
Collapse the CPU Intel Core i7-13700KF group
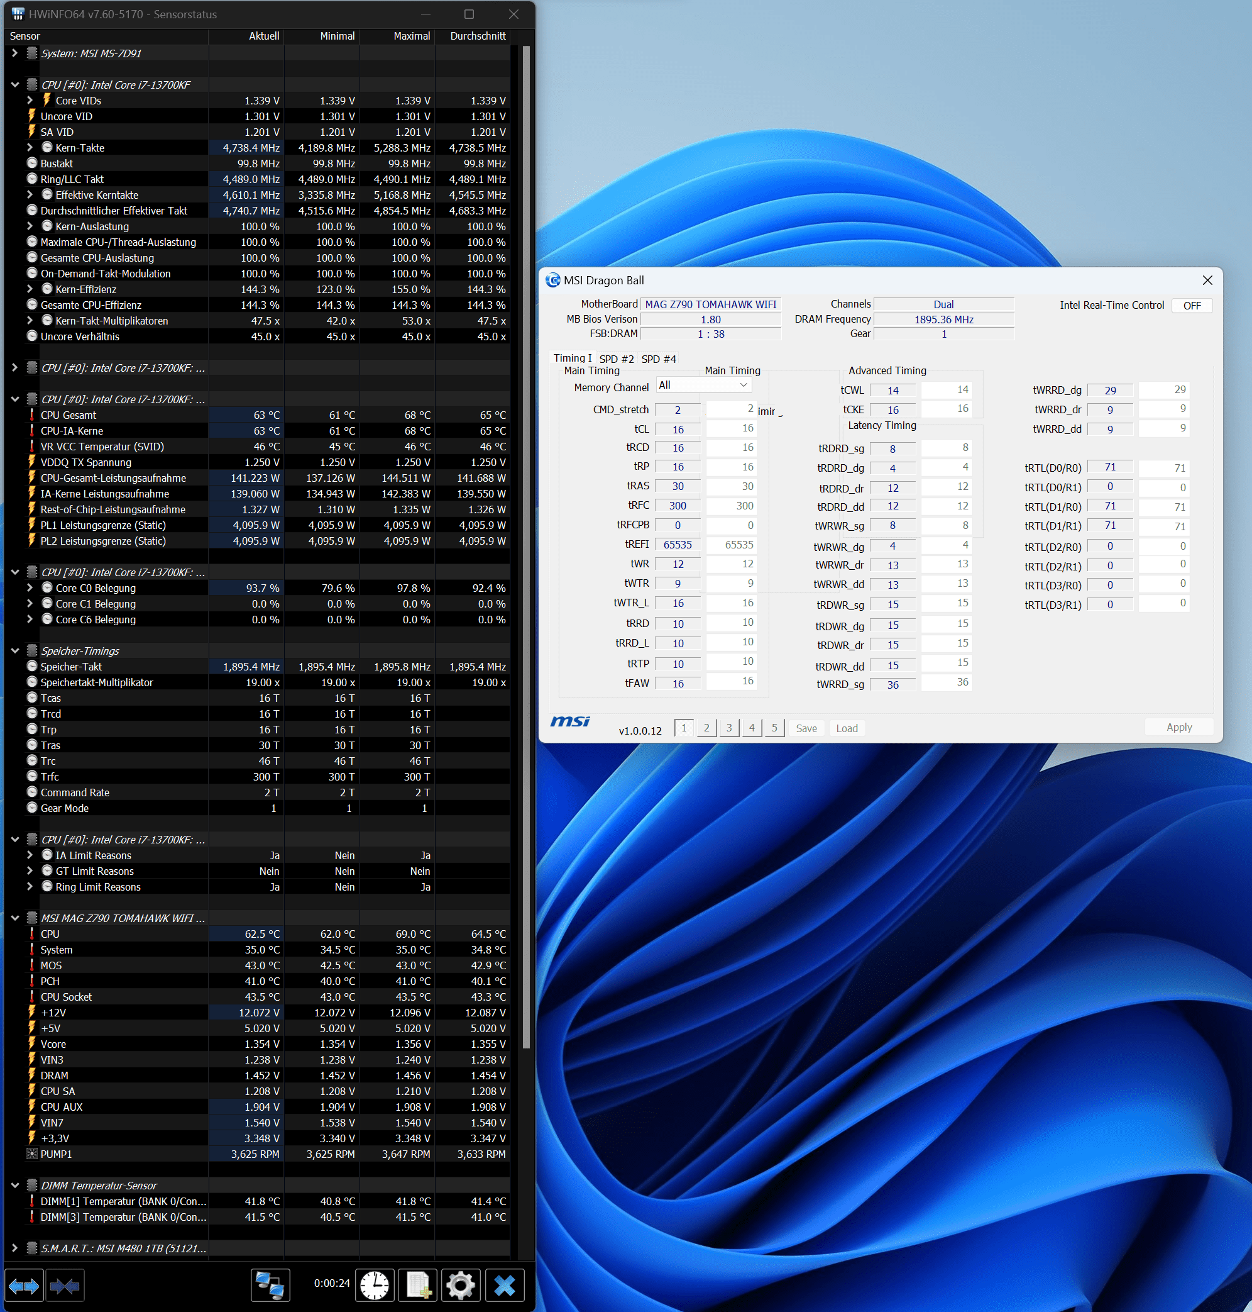(x=14, y=85)
